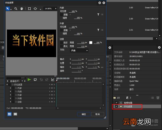Select the rectangle mask drawing tool
Image resolution: width=162 pixels, height=130 pixels.
29,9
